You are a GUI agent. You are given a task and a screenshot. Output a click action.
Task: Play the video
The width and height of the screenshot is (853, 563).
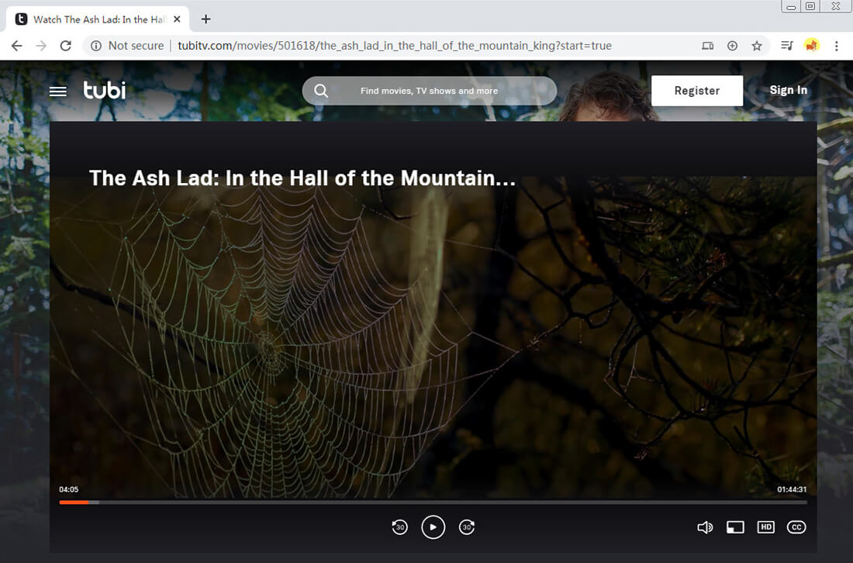[433, 527]
